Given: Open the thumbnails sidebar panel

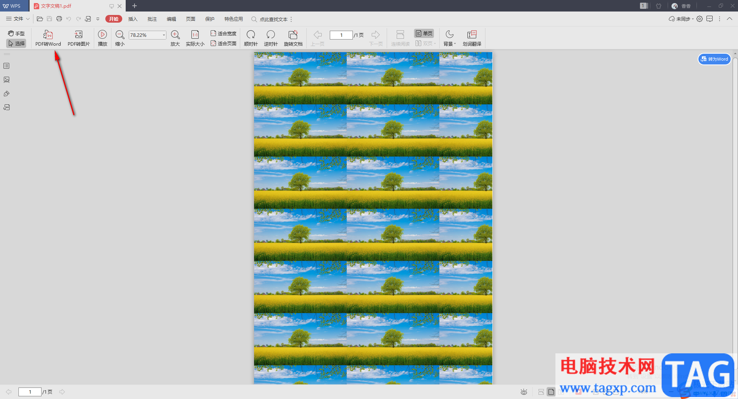Looking at the screenshot, I should click(x=7, y=80).
